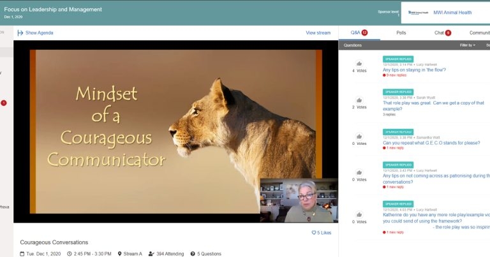This screenshot has width=490, height=257.
Task: Open the Filter by dropdown
Action: [x=467, y=45]
